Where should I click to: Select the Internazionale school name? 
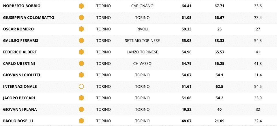tap(20, 86)
